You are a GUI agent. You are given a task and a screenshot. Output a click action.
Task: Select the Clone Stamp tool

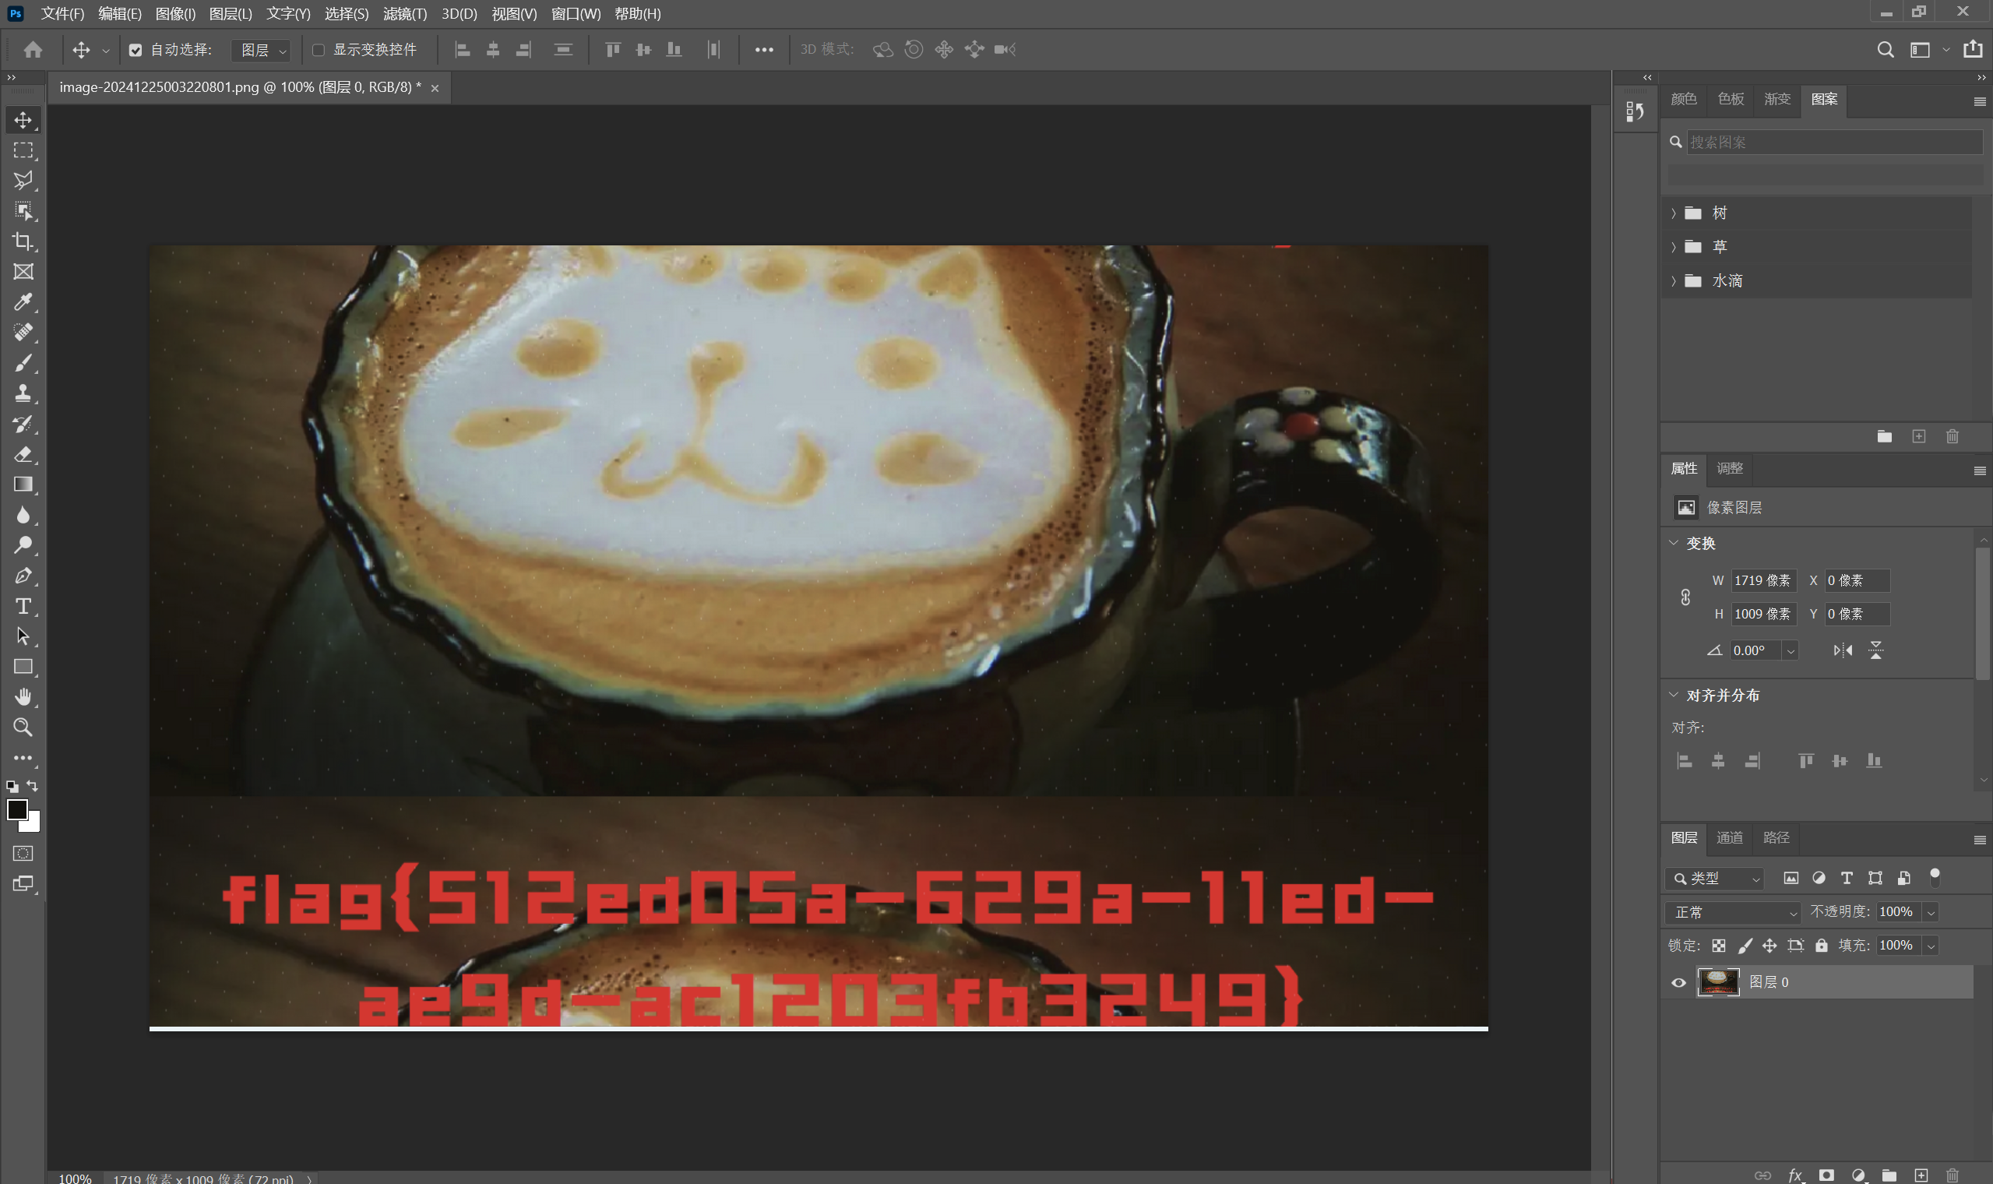pos(23,393)
